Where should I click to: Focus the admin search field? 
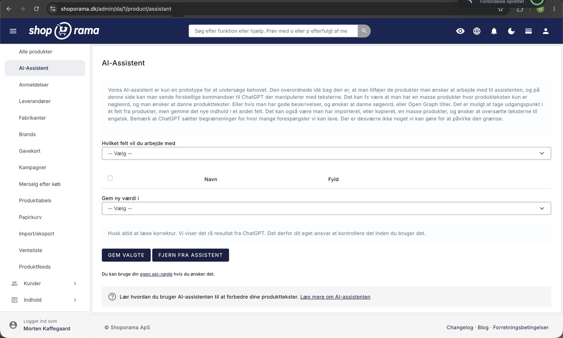point(273,31)
